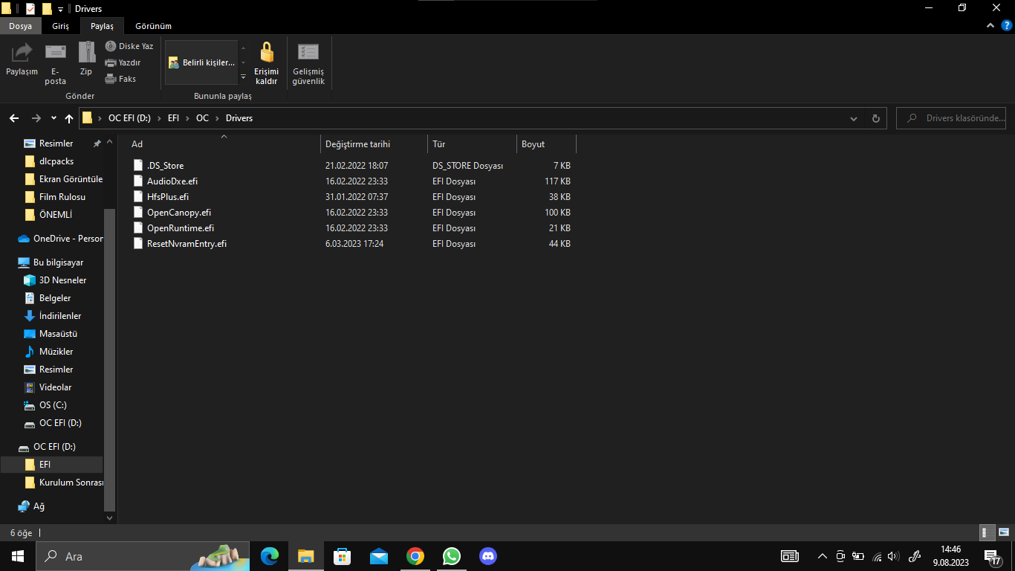
Task: Sort files by Değiştirme tarihi column
Action: 357,144
